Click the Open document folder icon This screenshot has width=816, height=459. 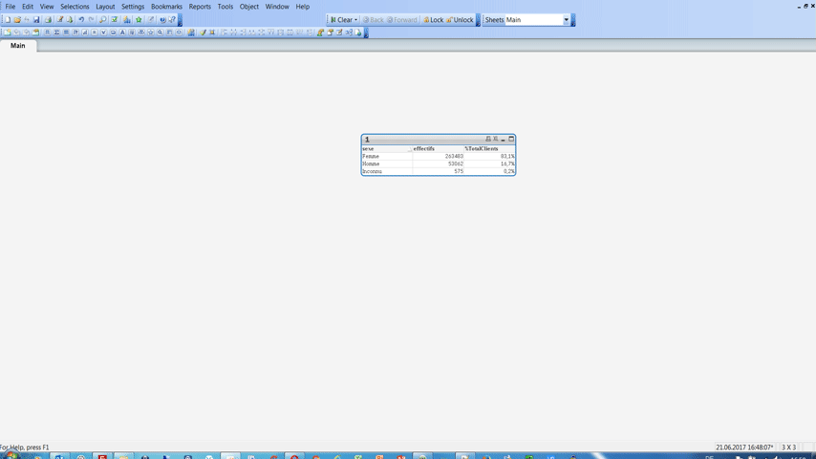[17, 20]
